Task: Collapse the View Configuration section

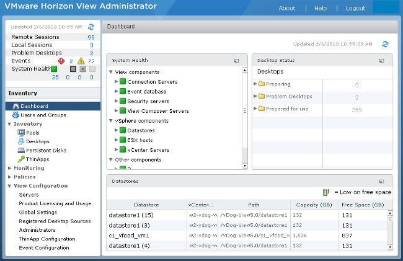Action: point(9,186)
